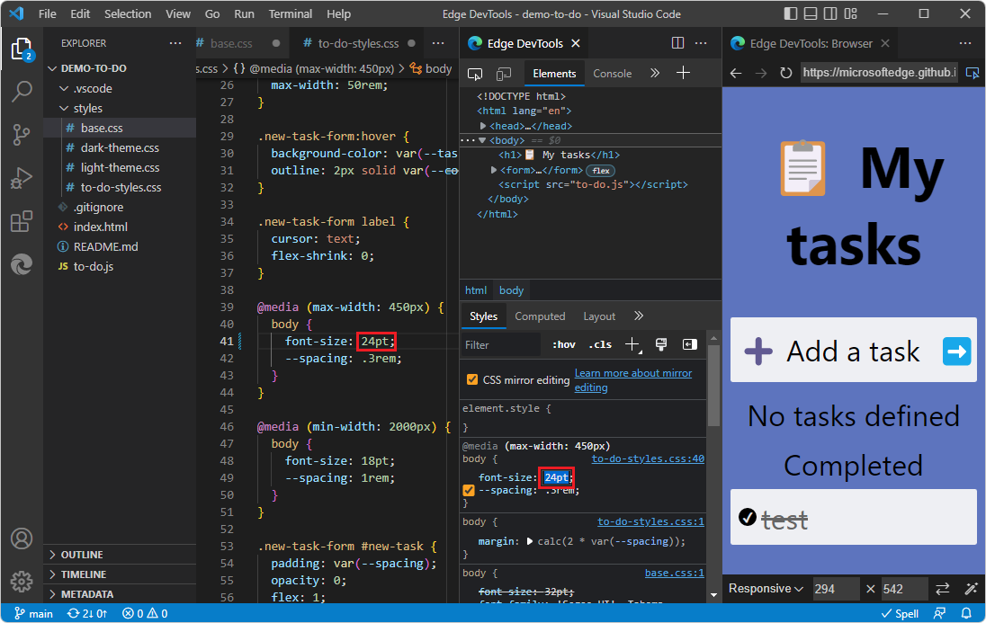The height and width of the screenshot is (623, 986).
Task: Open the :hov pseudo-state options
Action: pos(563,343)
